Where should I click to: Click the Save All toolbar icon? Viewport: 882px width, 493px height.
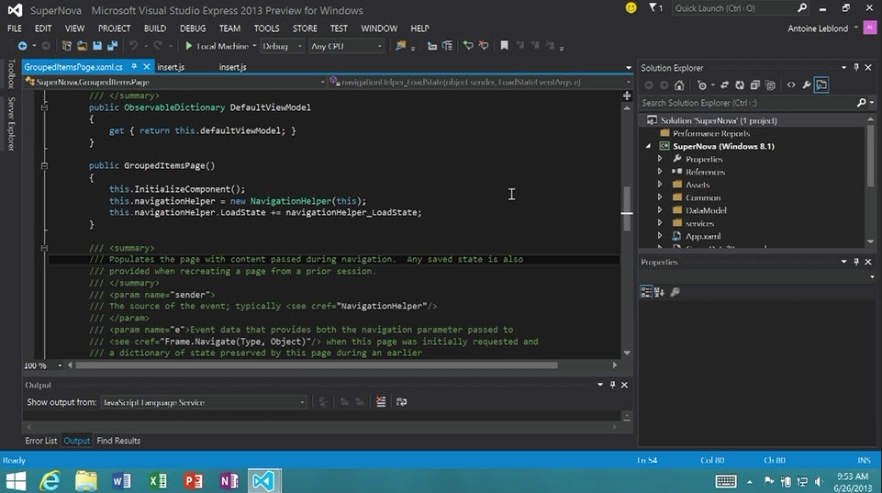coord(112,46)
